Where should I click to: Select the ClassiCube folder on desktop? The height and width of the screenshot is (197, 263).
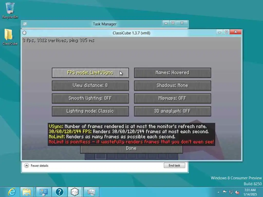coord(10,37)
